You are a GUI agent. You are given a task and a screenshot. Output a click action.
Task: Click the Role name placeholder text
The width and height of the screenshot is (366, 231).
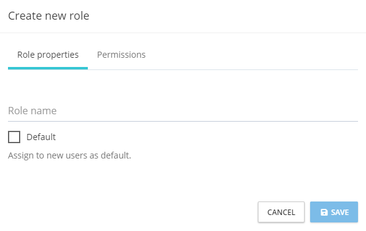(x=32, y=111)
